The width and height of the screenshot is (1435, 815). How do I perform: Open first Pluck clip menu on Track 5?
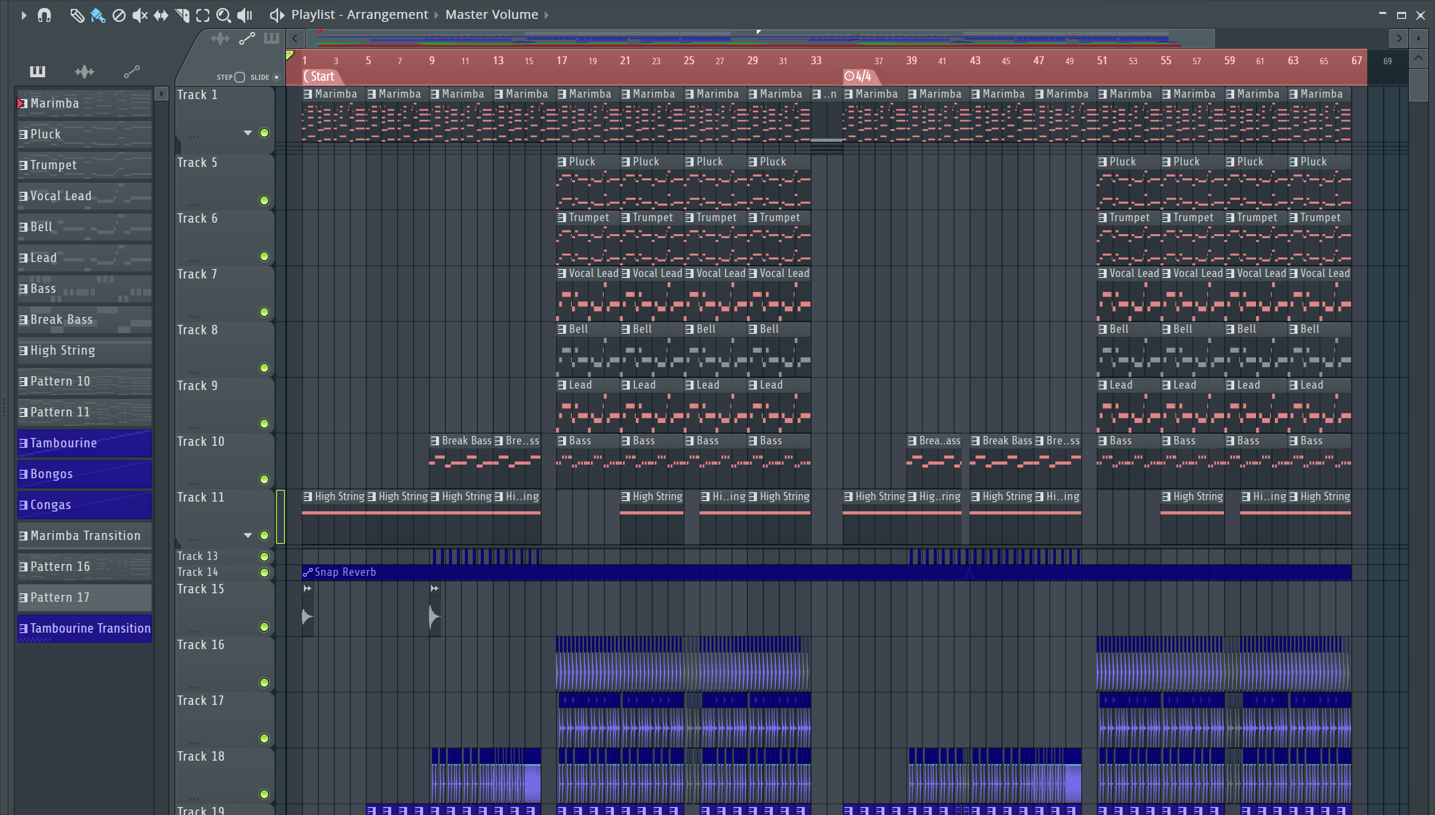562,162
